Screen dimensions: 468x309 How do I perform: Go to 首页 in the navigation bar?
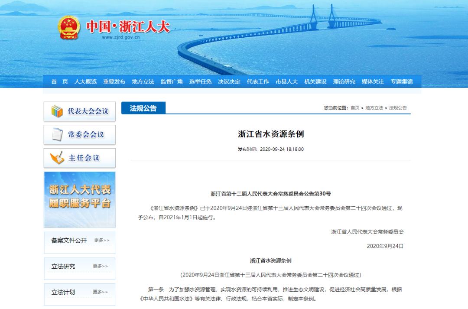[59, 81]
